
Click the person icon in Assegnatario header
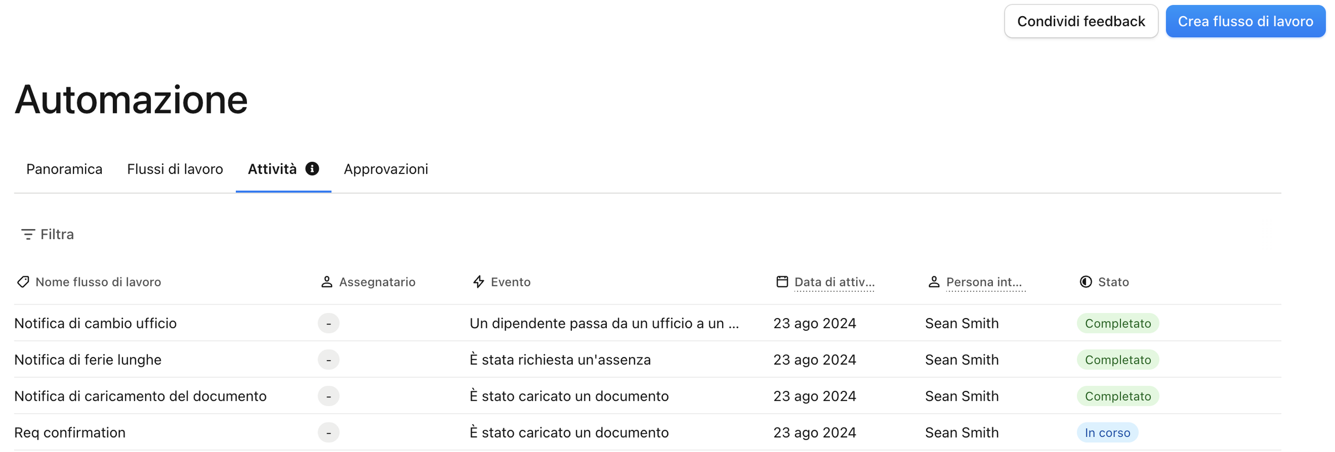coord(327,282)
